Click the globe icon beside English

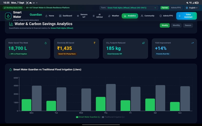coord(187,8)
